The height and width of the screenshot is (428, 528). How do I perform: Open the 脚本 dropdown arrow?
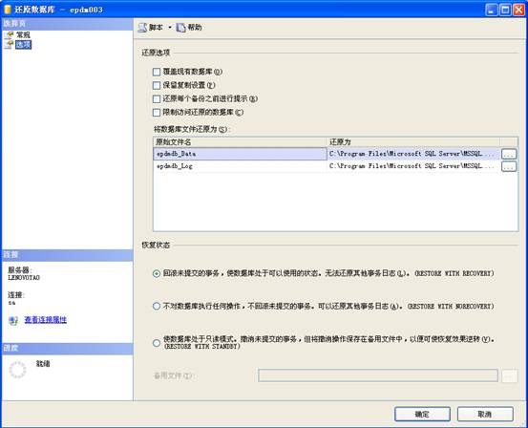coord(170,28)
